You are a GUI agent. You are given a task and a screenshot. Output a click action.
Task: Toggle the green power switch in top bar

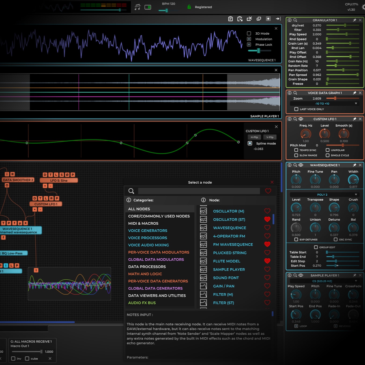click(148, 7)
